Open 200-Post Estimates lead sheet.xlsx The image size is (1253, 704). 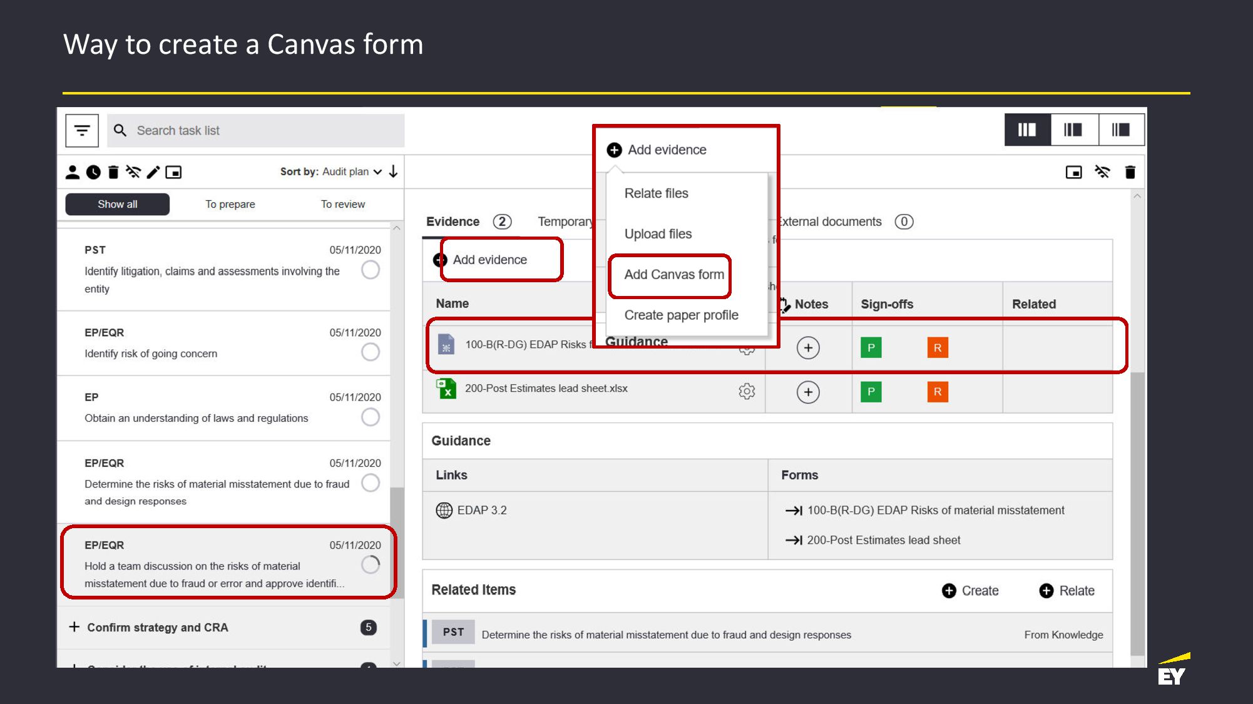[x=546, y=389]
